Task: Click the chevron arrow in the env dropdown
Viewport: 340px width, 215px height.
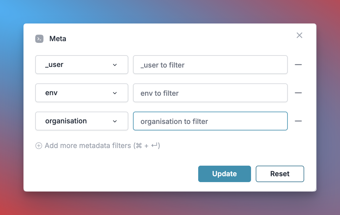Action: point(115,93)
